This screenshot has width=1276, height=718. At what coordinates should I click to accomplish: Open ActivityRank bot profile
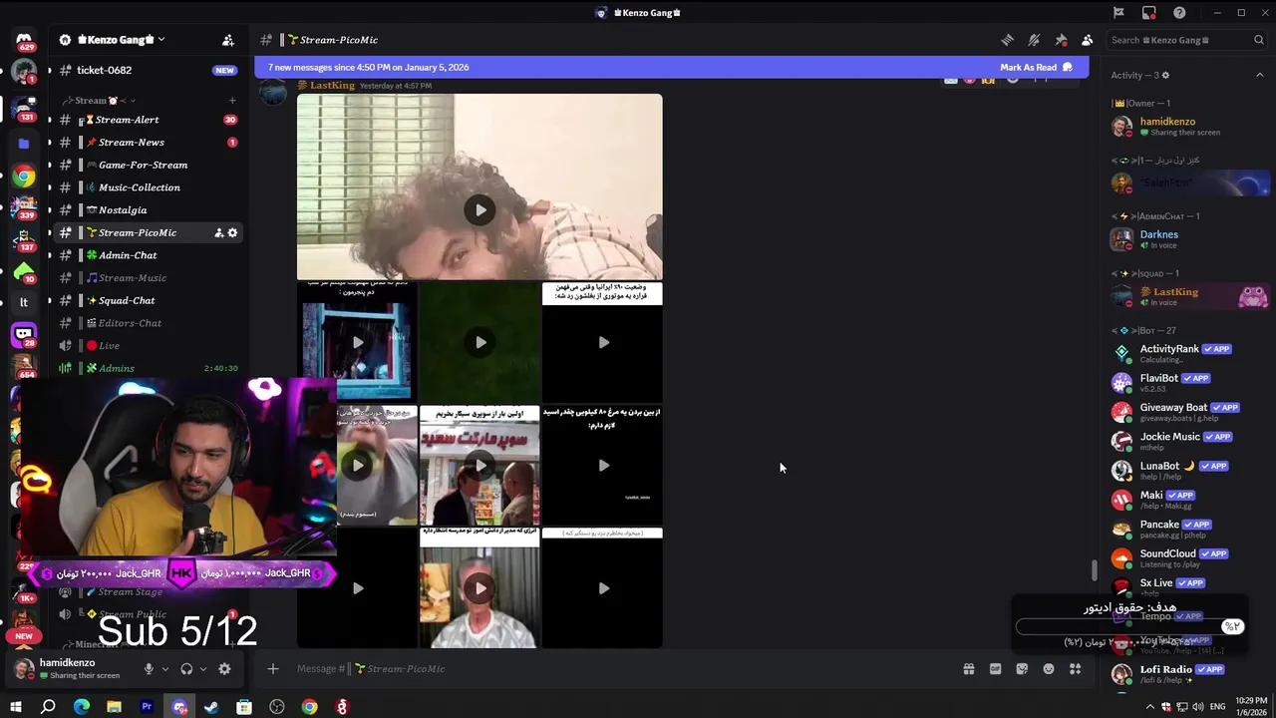click(x=1190, y=354)
